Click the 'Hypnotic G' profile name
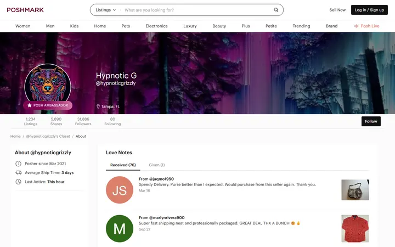 point(116,76)
